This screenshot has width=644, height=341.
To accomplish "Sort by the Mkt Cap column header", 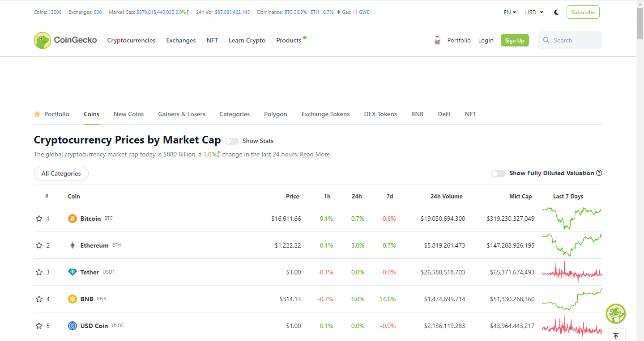I will (x=520, y=196).
